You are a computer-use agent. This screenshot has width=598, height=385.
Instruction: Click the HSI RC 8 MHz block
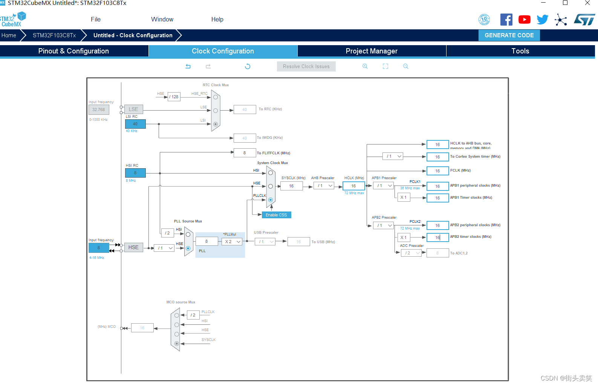point(135,173)
